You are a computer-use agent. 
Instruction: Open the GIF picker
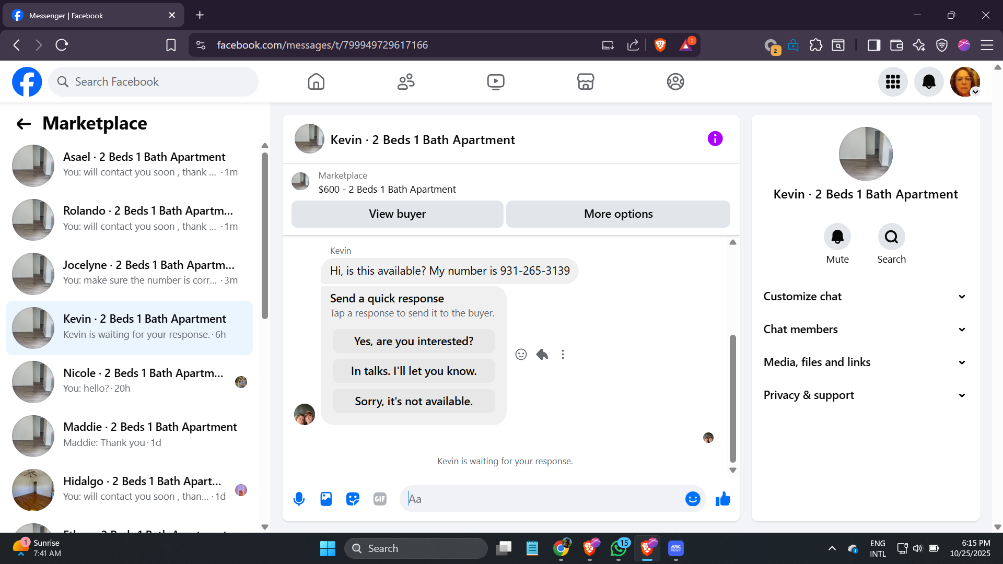[380, 499]
